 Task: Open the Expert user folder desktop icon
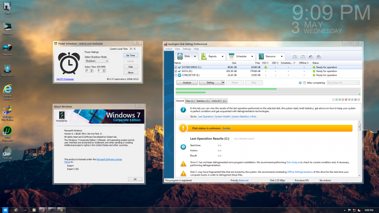7,7
